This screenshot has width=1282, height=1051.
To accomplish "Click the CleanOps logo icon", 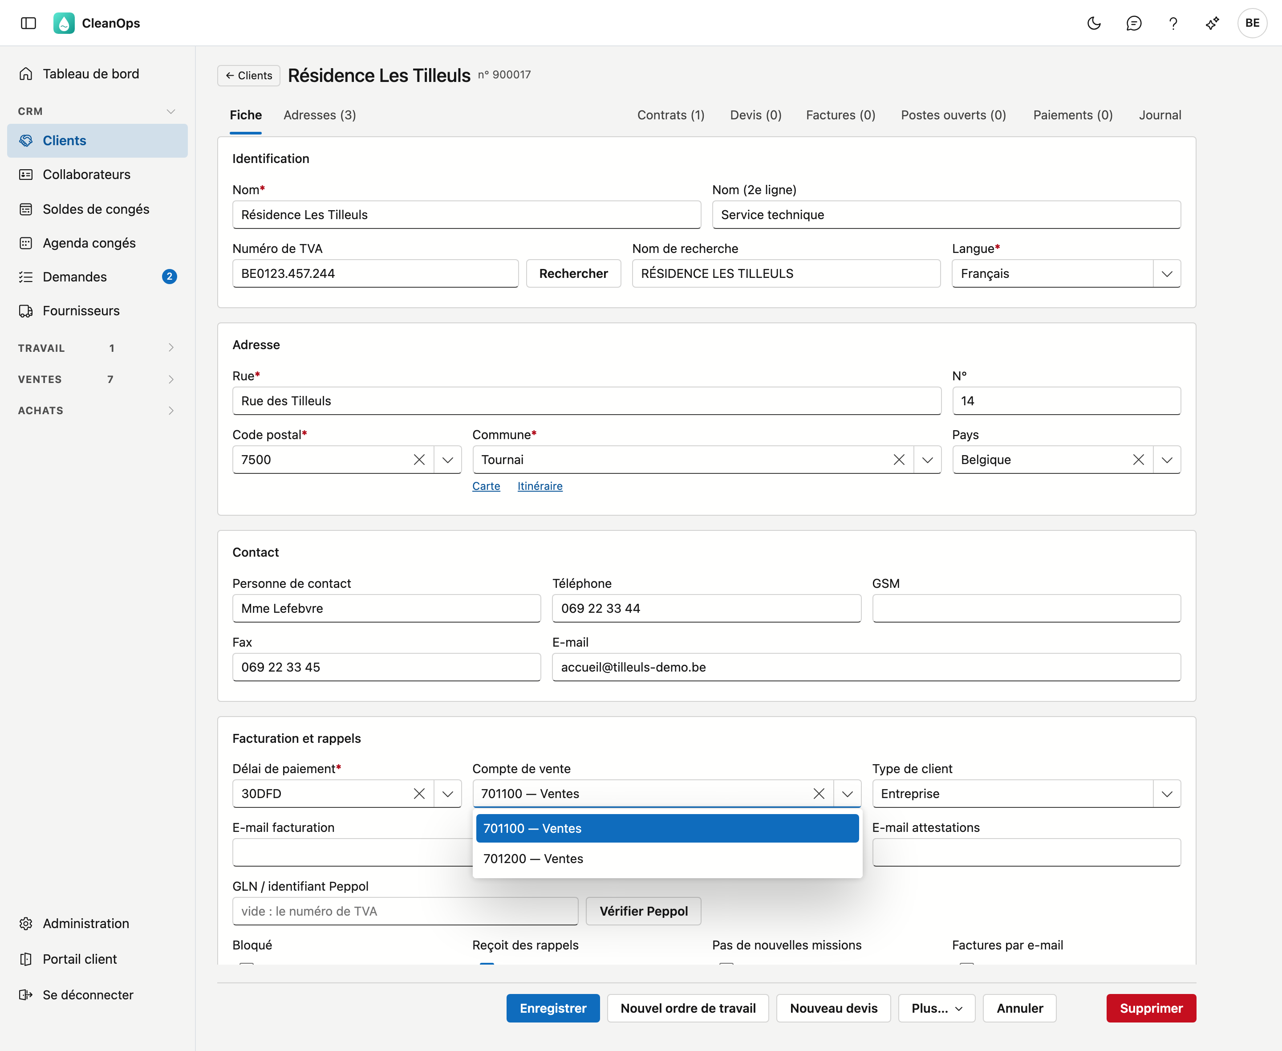I will (64, 23).
